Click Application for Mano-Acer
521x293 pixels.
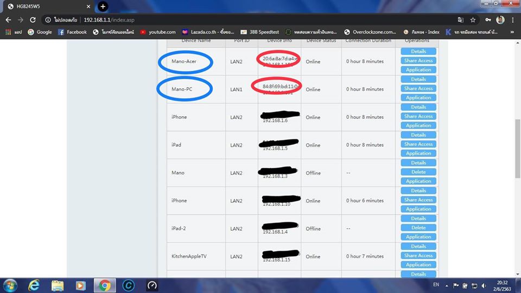click(x=418, y=70)
